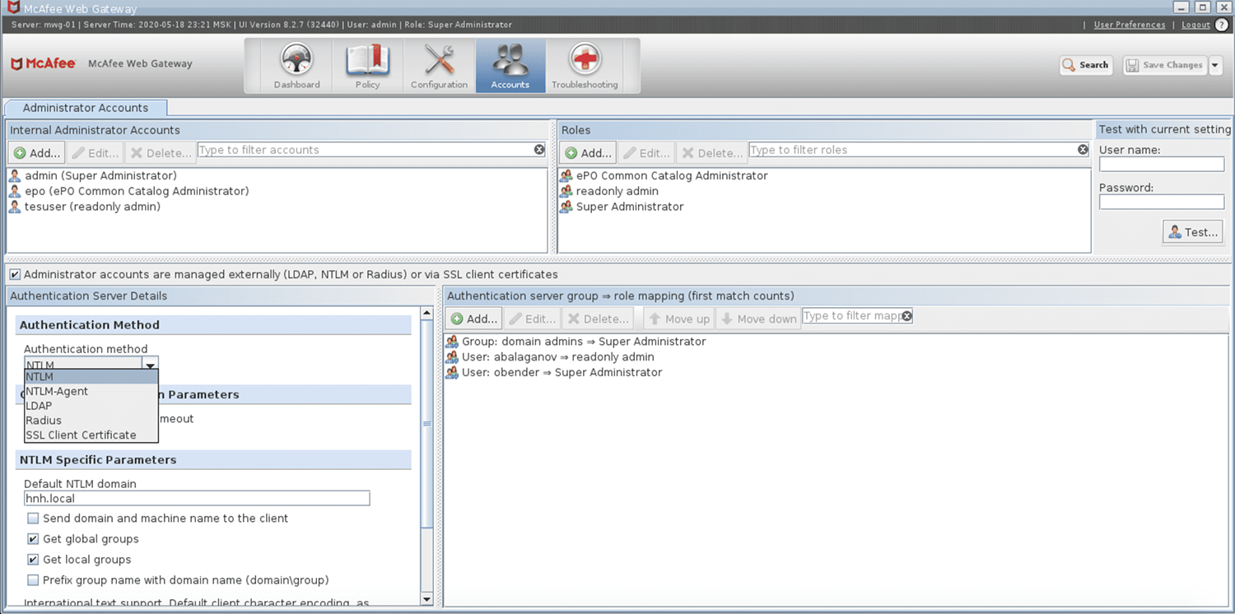Viewport: 1235px width, 614px height.
Task: Select the epo account icon
Action: click(x=15, y=192)
